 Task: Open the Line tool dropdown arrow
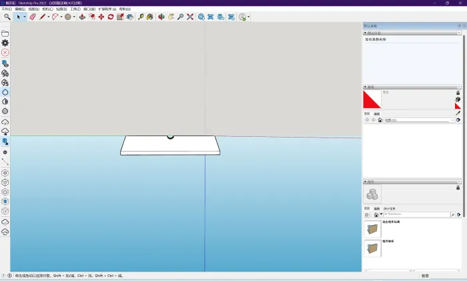click(48, 17)
